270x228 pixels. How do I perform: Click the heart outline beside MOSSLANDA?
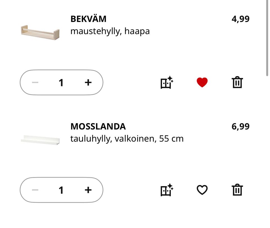point(202,190)
